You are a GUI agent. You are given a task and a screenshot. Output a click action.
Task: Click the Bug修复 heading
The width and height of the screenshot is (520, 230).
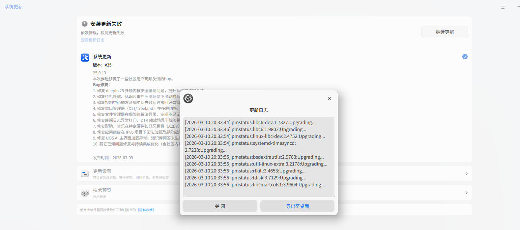[101, 85]
